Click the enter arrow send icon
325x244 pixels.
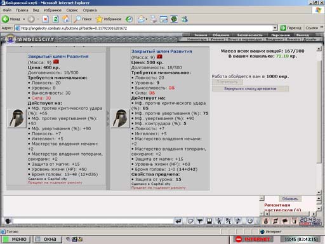click(x=178, y=221)
